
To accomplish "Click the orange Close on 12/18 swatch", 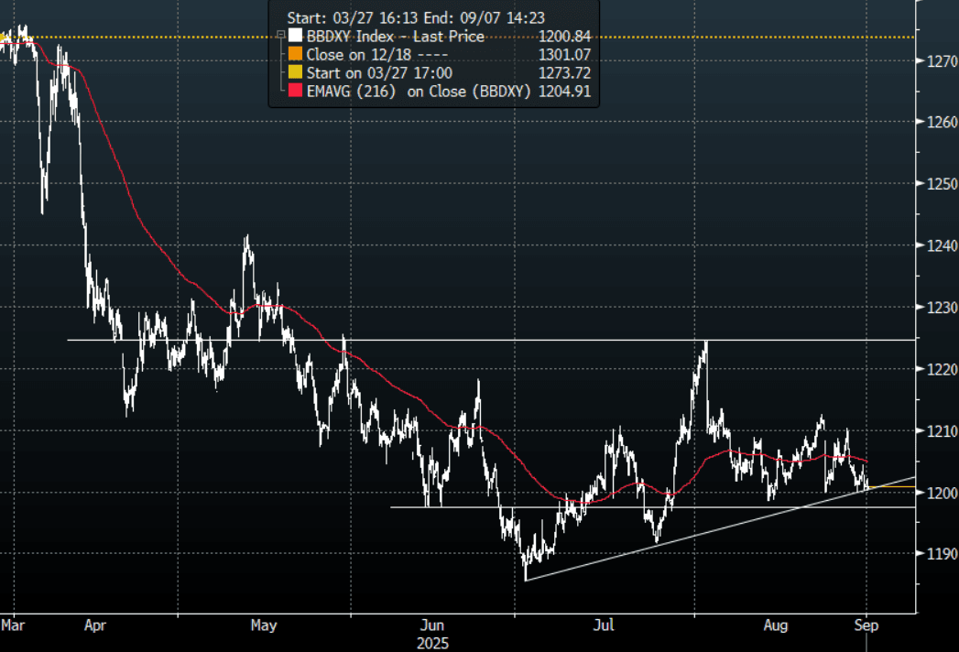I will click(x=295, y=55).
